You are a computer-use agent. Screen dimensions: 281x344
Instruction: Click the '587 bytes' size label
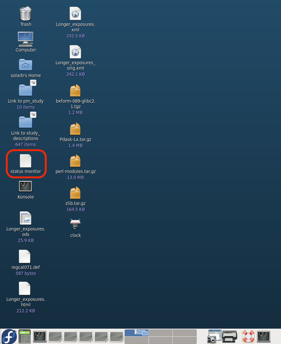pyautogui.click(x=26, y=273)
